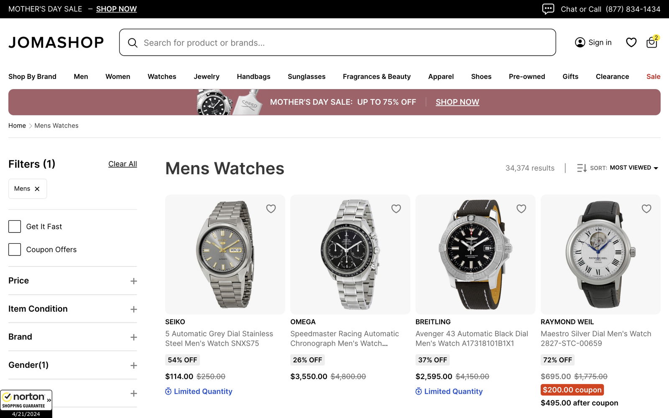Viewport: 669px width, 418px height.
Task: Click the $200.00 coupon badge
Action: pyautogui.click(x=572, y=390)
